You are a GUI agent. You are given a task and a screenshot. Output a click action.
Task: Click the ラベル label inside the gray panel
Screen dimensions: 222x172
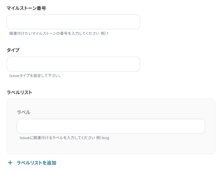point(23,112)
